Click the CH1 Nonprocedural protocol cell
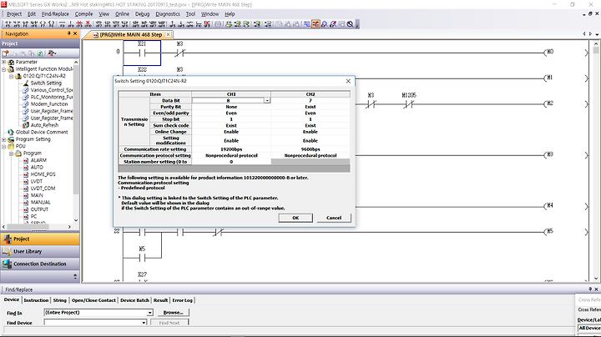 click(x=231, y=155)
